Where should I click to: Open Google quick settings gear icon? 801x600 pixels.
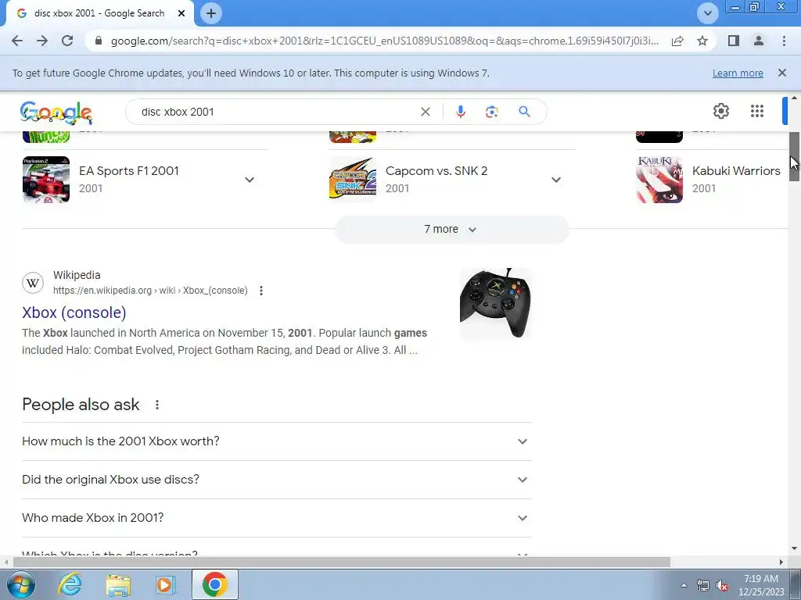720,111
